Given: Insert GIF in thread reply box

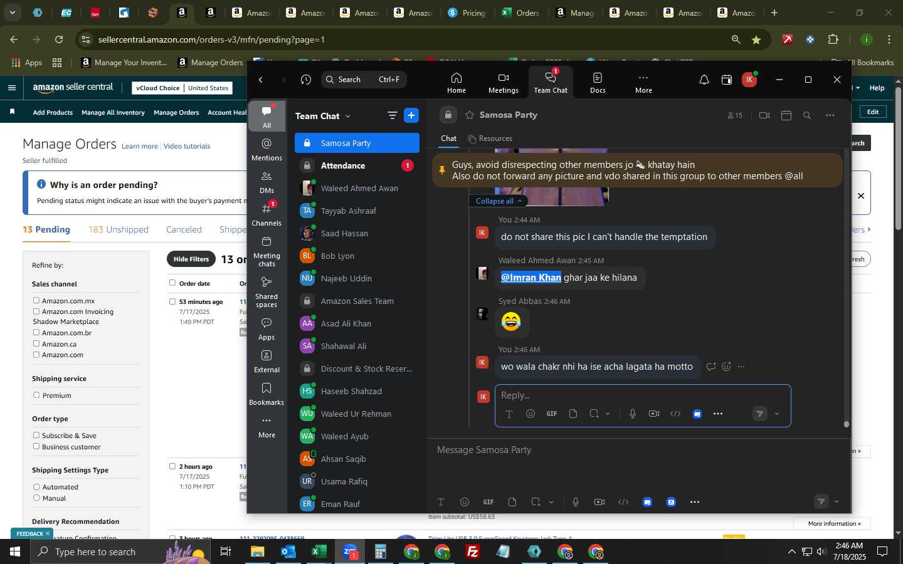Looking at the screenshot, I should tap(552, 414).
